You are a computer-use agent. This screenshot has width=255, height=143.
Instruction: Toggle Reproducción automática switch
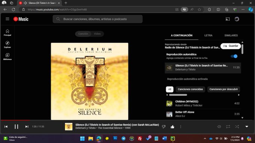click(x=234, y=56)
